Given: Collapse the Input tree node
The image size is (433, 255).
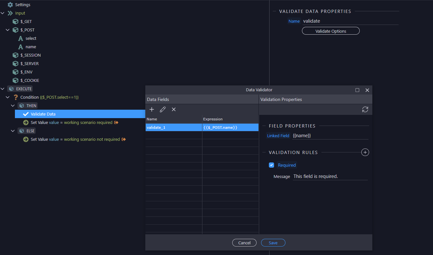Looking at the screenshot, I should [3, 13].
